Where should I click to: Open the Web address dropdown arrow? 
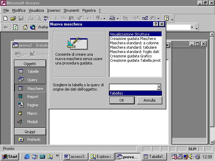tap(192, 28)
